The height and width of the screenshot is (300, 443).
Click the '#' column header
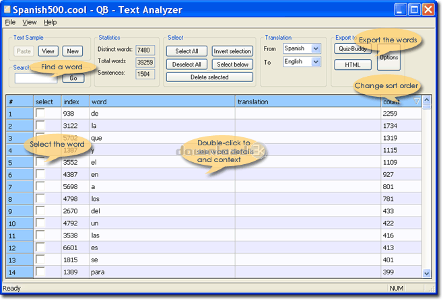point(20,102)
